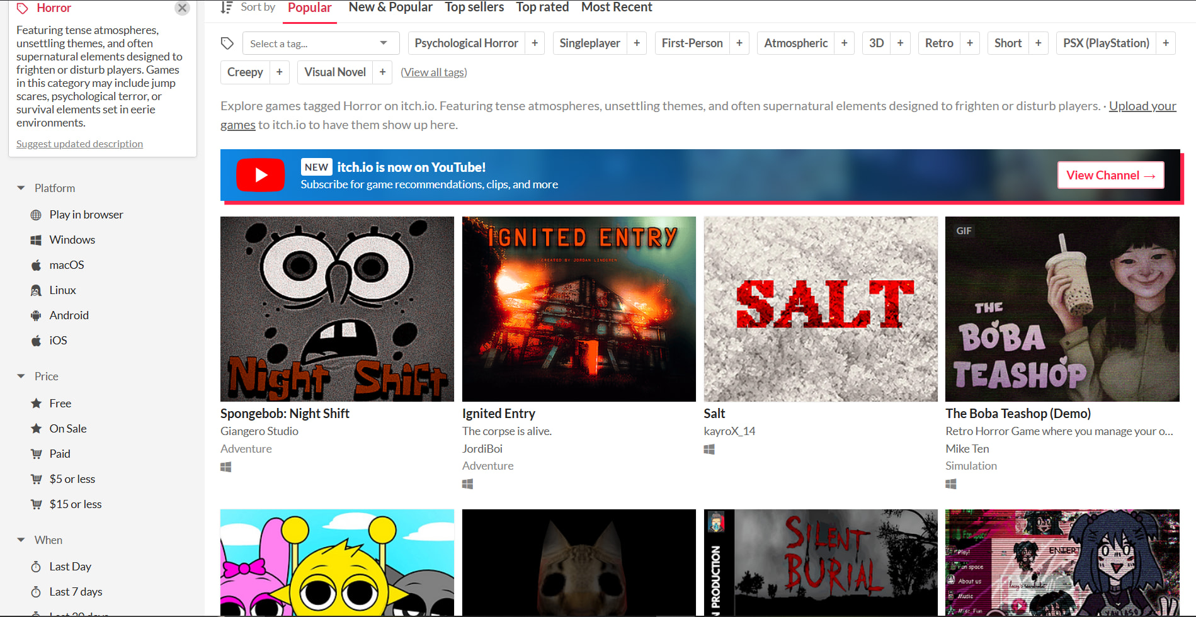This screenshot has width=1196, height=617.
Task: Open the Singleplayer tag
Action: coord(590,43)
